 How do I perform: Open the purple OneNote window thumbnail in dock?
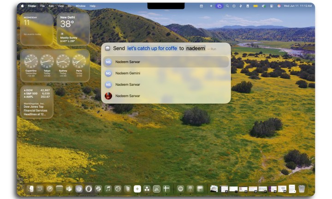273,189
